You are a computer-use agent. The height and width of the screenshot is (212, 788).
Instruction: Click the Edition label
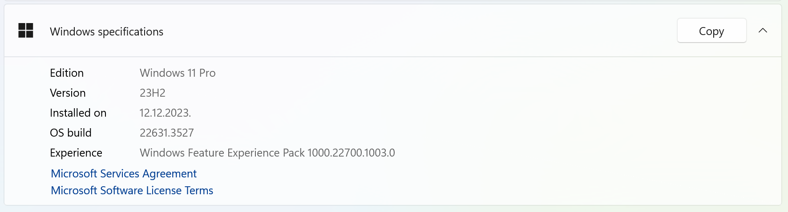[67, 73]
